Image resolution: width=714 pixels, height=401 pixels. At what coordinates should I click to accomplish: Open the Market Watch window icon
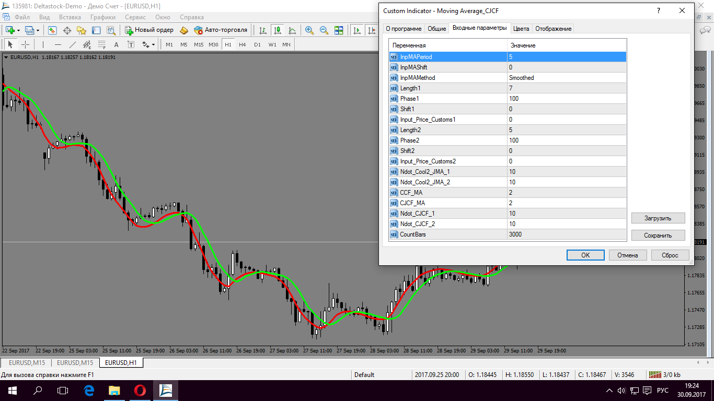[52, 30]
